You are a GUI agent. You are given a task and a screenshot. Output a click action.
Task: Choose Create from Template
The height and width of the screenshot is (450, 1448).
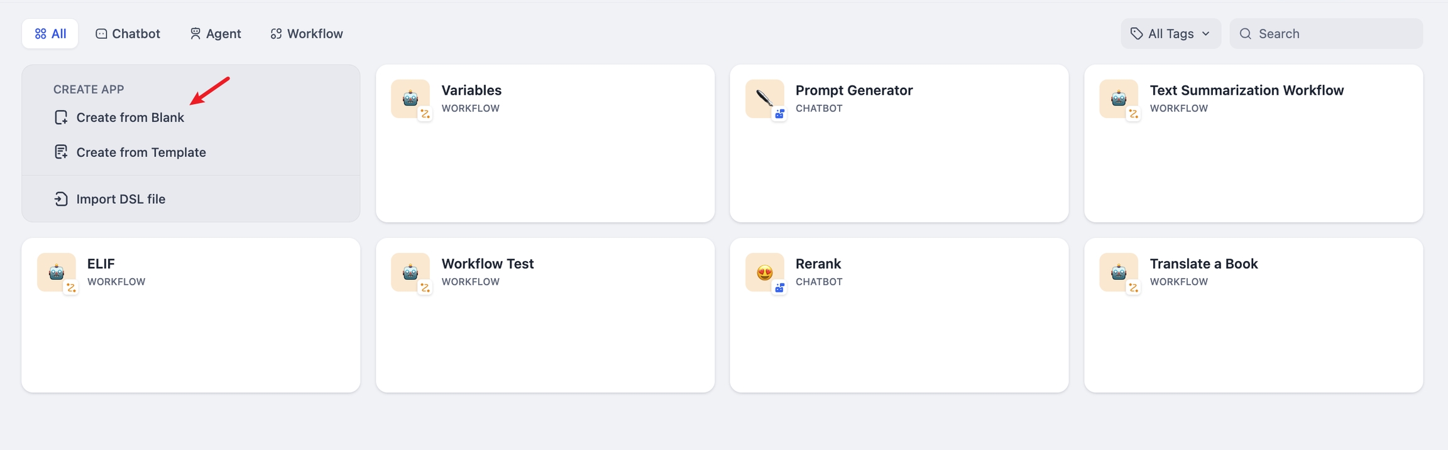click(141, 153)
